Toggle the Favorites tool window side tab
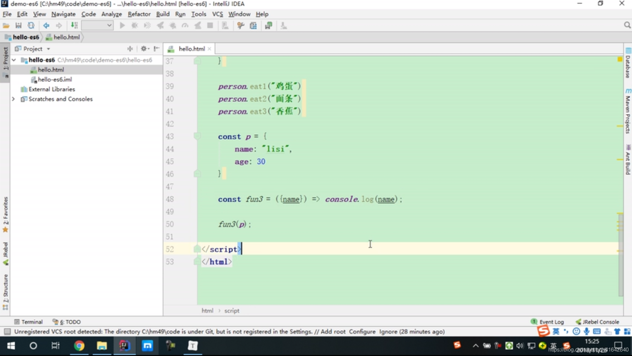 coord(5,215)
